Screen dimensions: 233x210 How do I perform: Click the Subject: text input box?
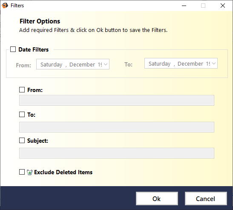(117, 153)
